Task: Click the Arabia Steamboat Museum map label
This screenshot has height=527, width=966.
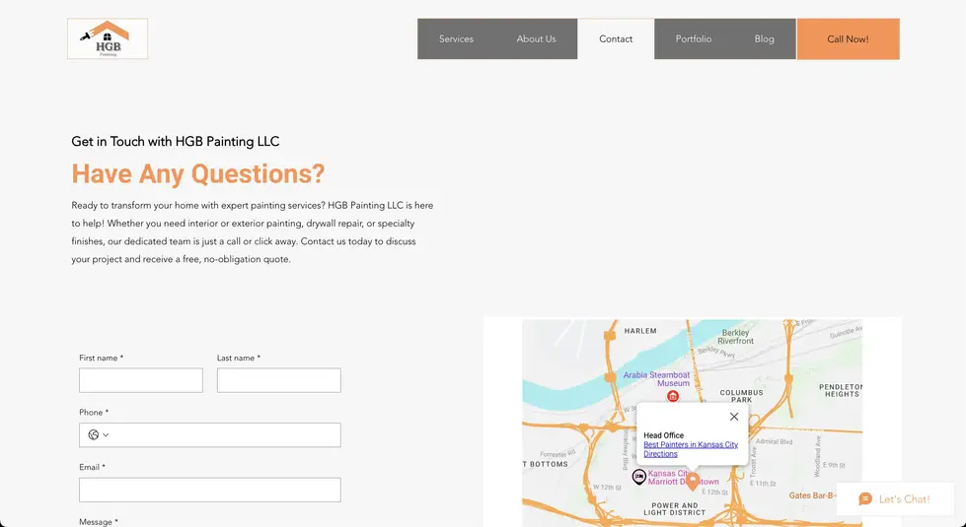Action: click(657, 379)
